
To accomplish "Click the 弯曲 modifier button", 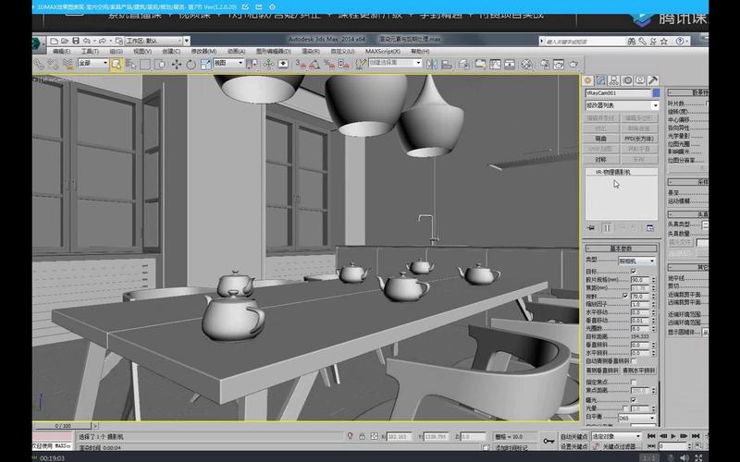I will (x=600, y=138).
